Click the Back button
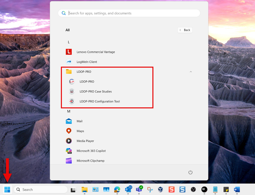Viewport: 255px width, 195px height. tap(185, 30)
